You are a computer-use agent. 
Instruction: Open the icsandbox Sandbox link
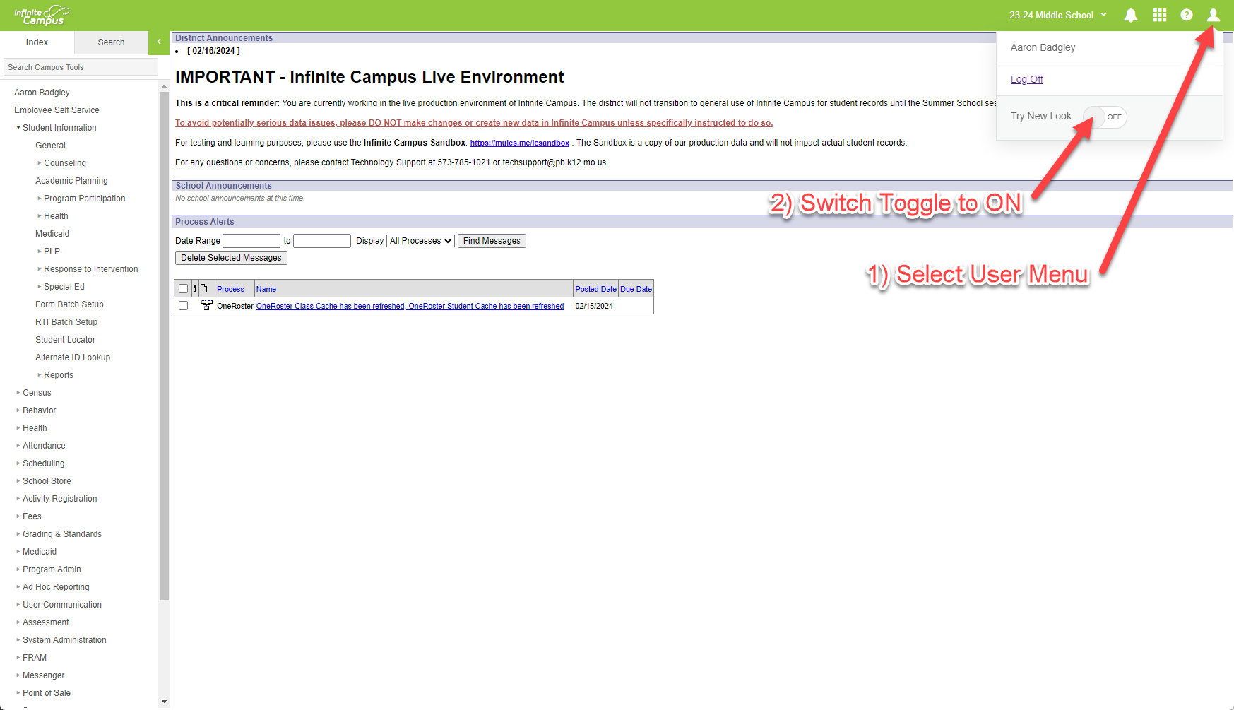coord(519,143)
